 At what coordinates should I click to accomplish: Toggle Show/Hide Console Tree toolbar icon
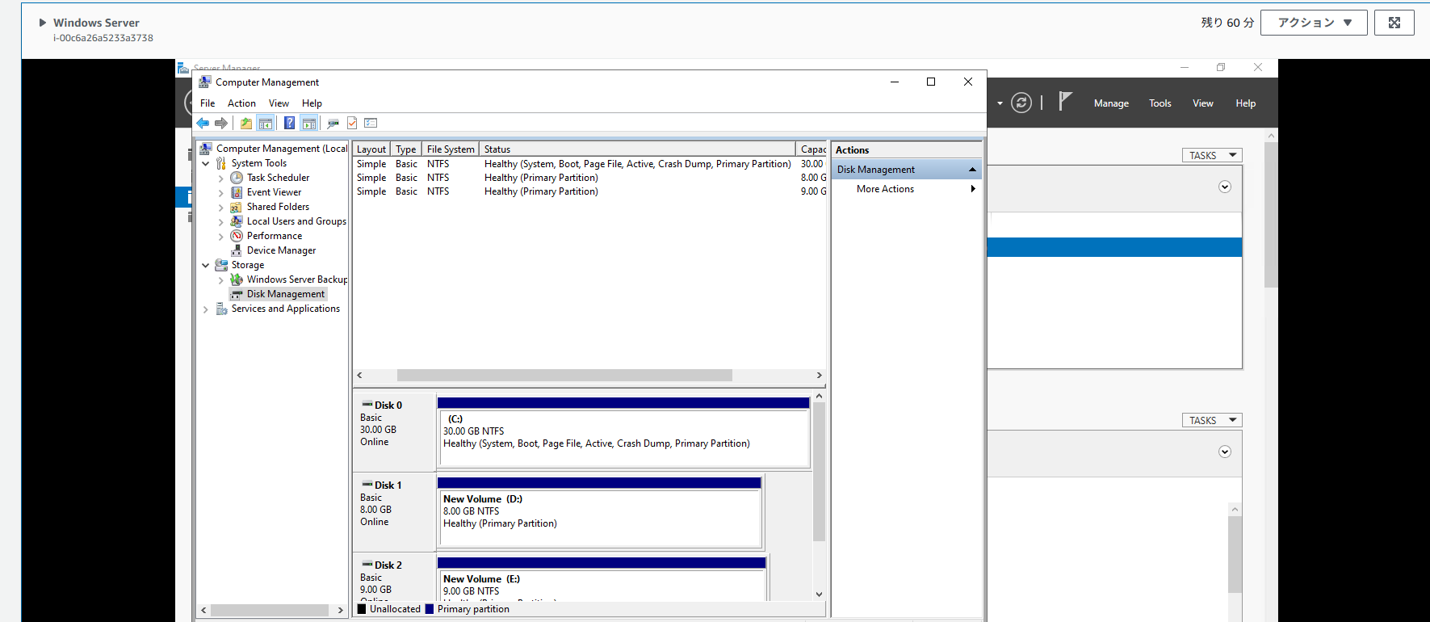click(265, 123)
